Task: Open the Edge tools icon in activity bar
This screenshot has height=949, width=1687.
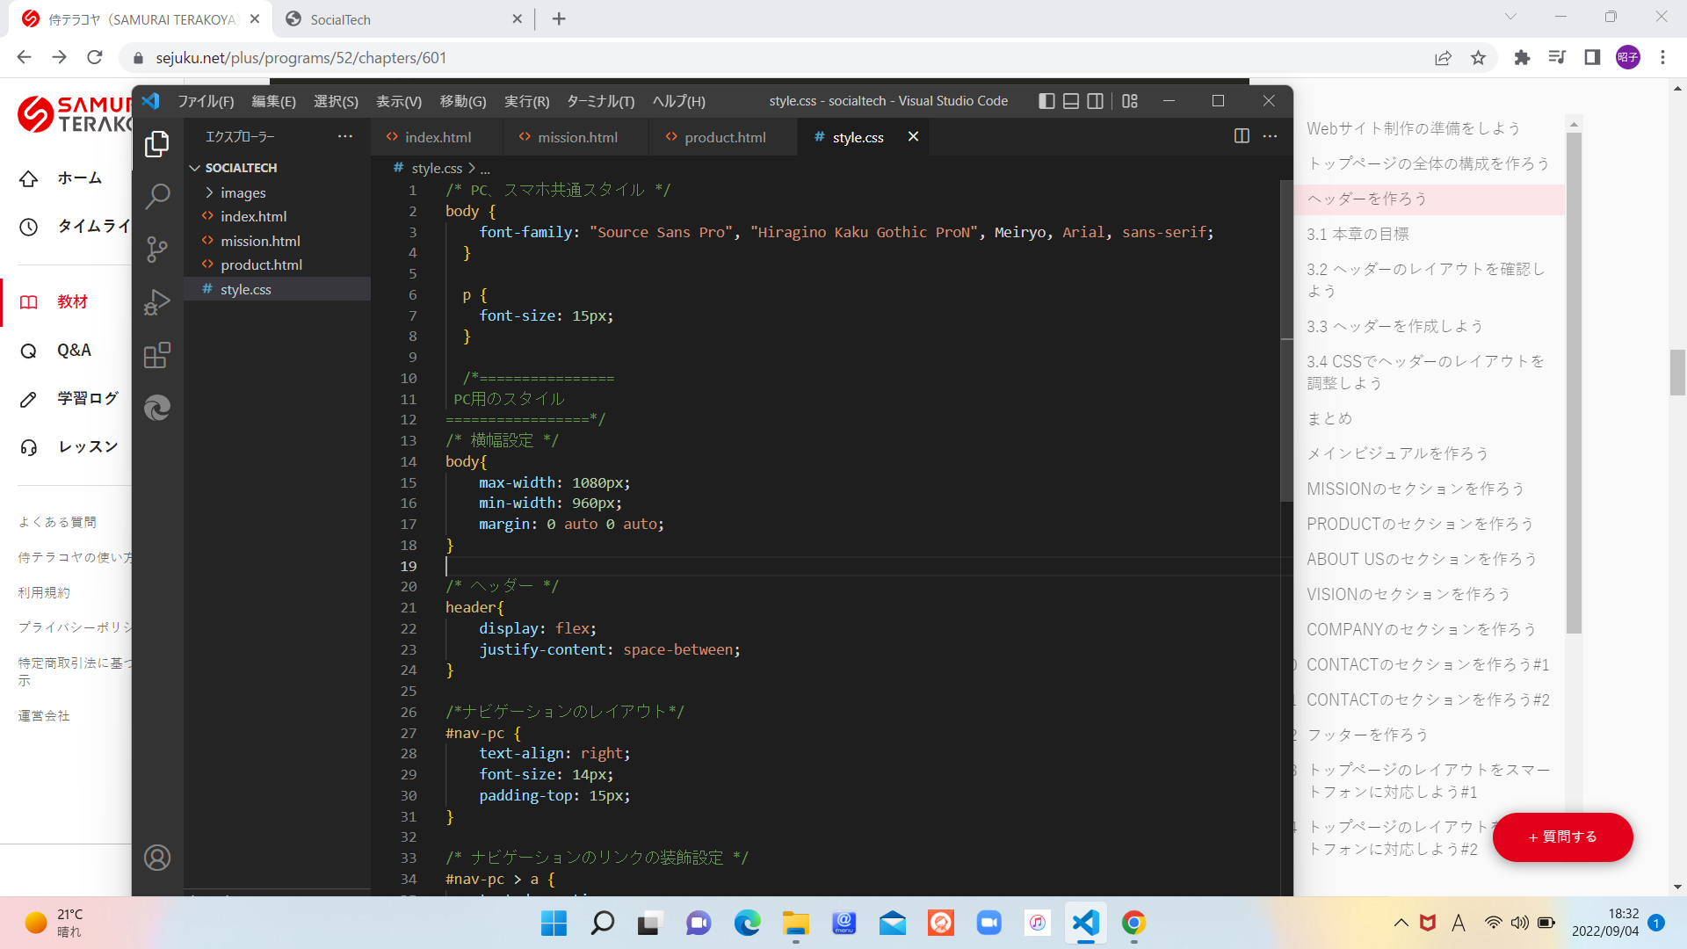Action: click(157, 408)
